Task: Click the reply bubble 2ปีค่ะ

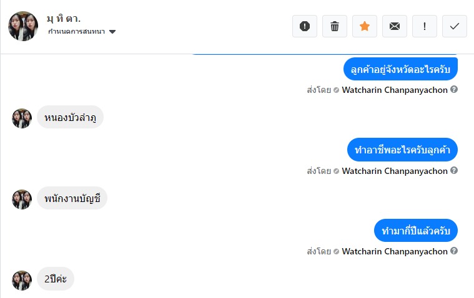Action: tap(56, 279)
